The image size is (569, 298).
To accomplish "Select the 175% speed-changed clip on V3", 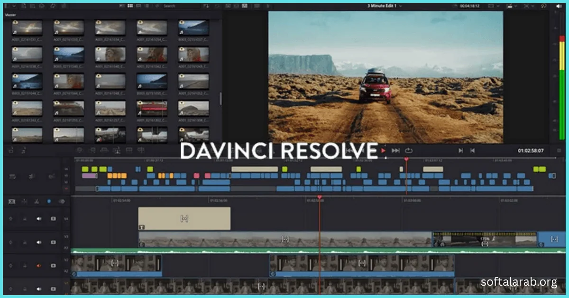I will (485, 239).
